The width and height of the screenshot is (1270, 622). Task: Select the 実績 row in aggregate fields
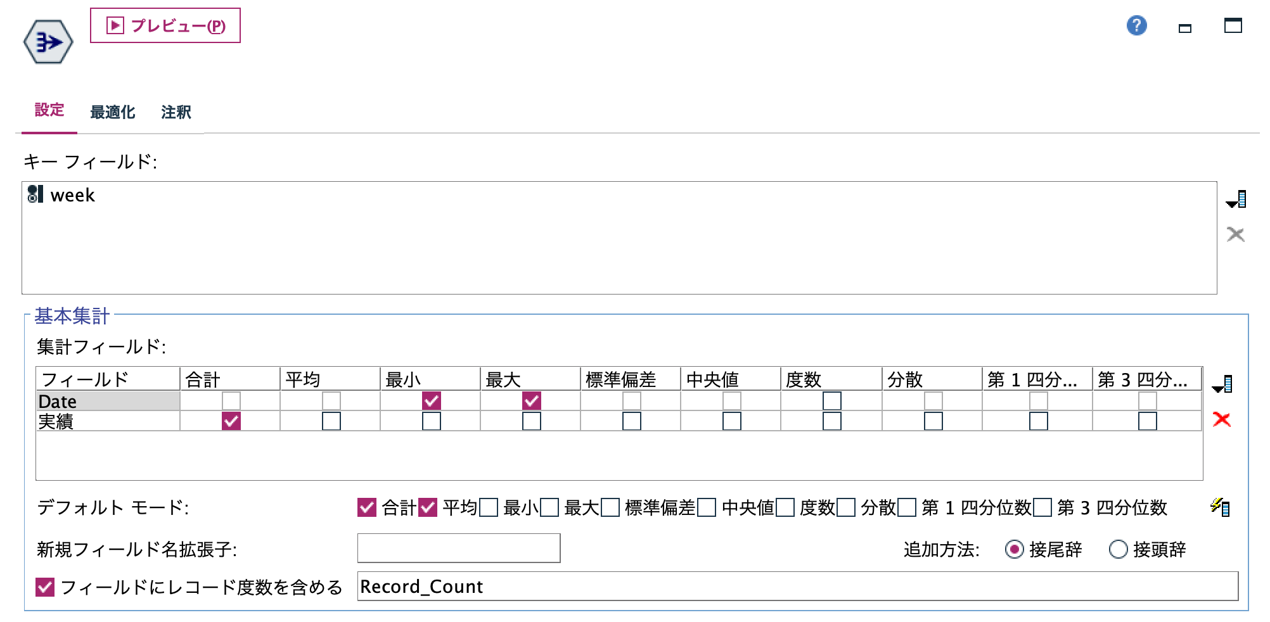tap(108, 421)
